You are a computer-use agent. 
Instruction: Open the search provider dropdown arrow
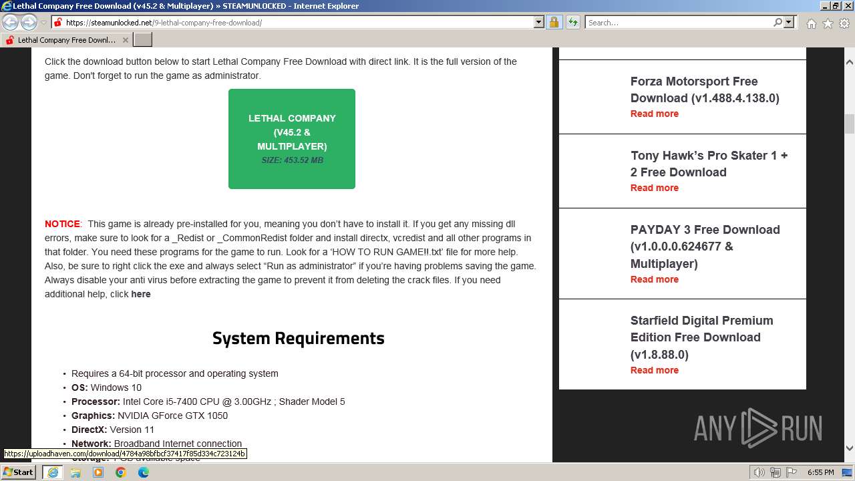pyautogui.click(x=789, y=22)
